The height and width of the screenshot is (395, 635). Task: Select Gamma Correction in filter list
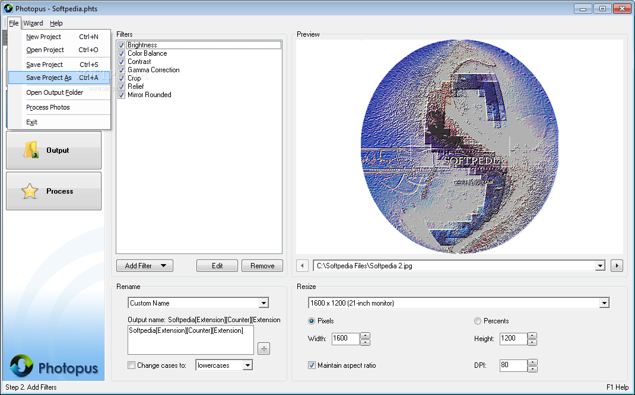pyautogui.click(x=154, y=70)
